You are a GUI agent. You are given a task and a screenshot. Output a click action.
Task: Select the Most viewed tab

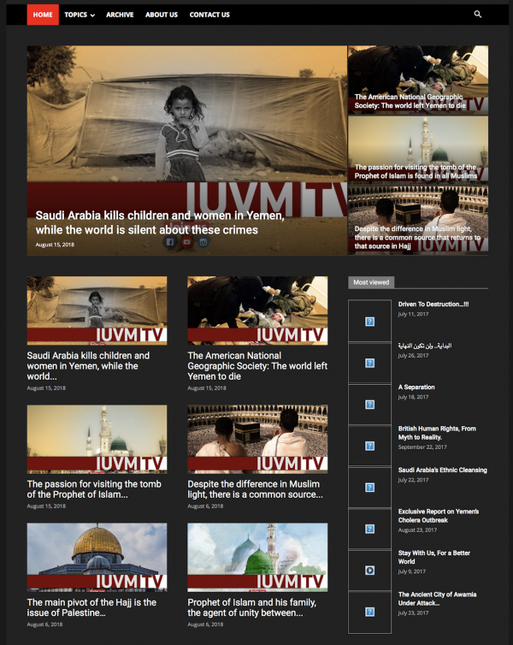coord(371,282)
